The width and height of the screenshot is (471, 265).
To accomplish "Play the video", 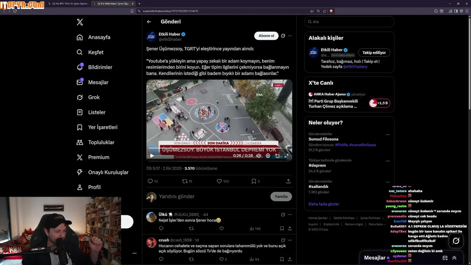I will click(152, 156).
